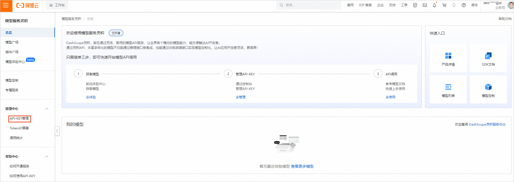Open the shopping cart icon

tap(444, 5)
